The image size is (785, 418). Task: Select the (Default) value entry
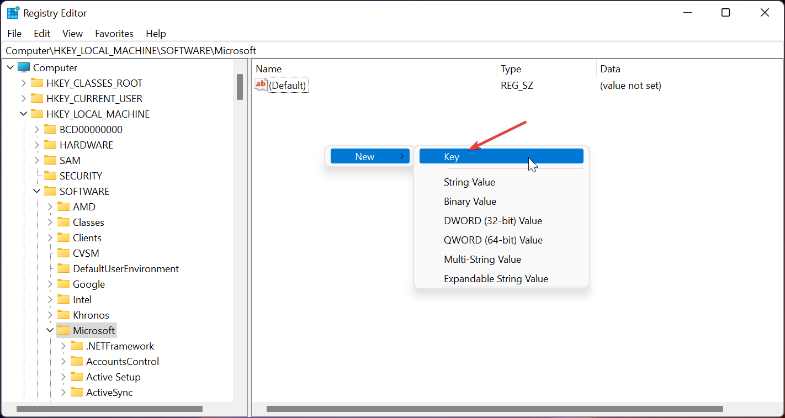point(288,84)
